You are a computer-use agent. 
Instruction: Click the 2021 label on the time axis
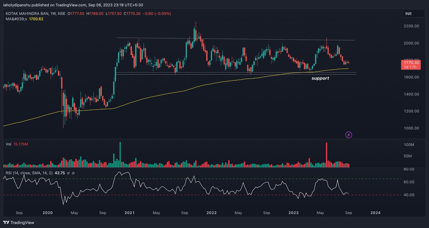tap(129, 213)
